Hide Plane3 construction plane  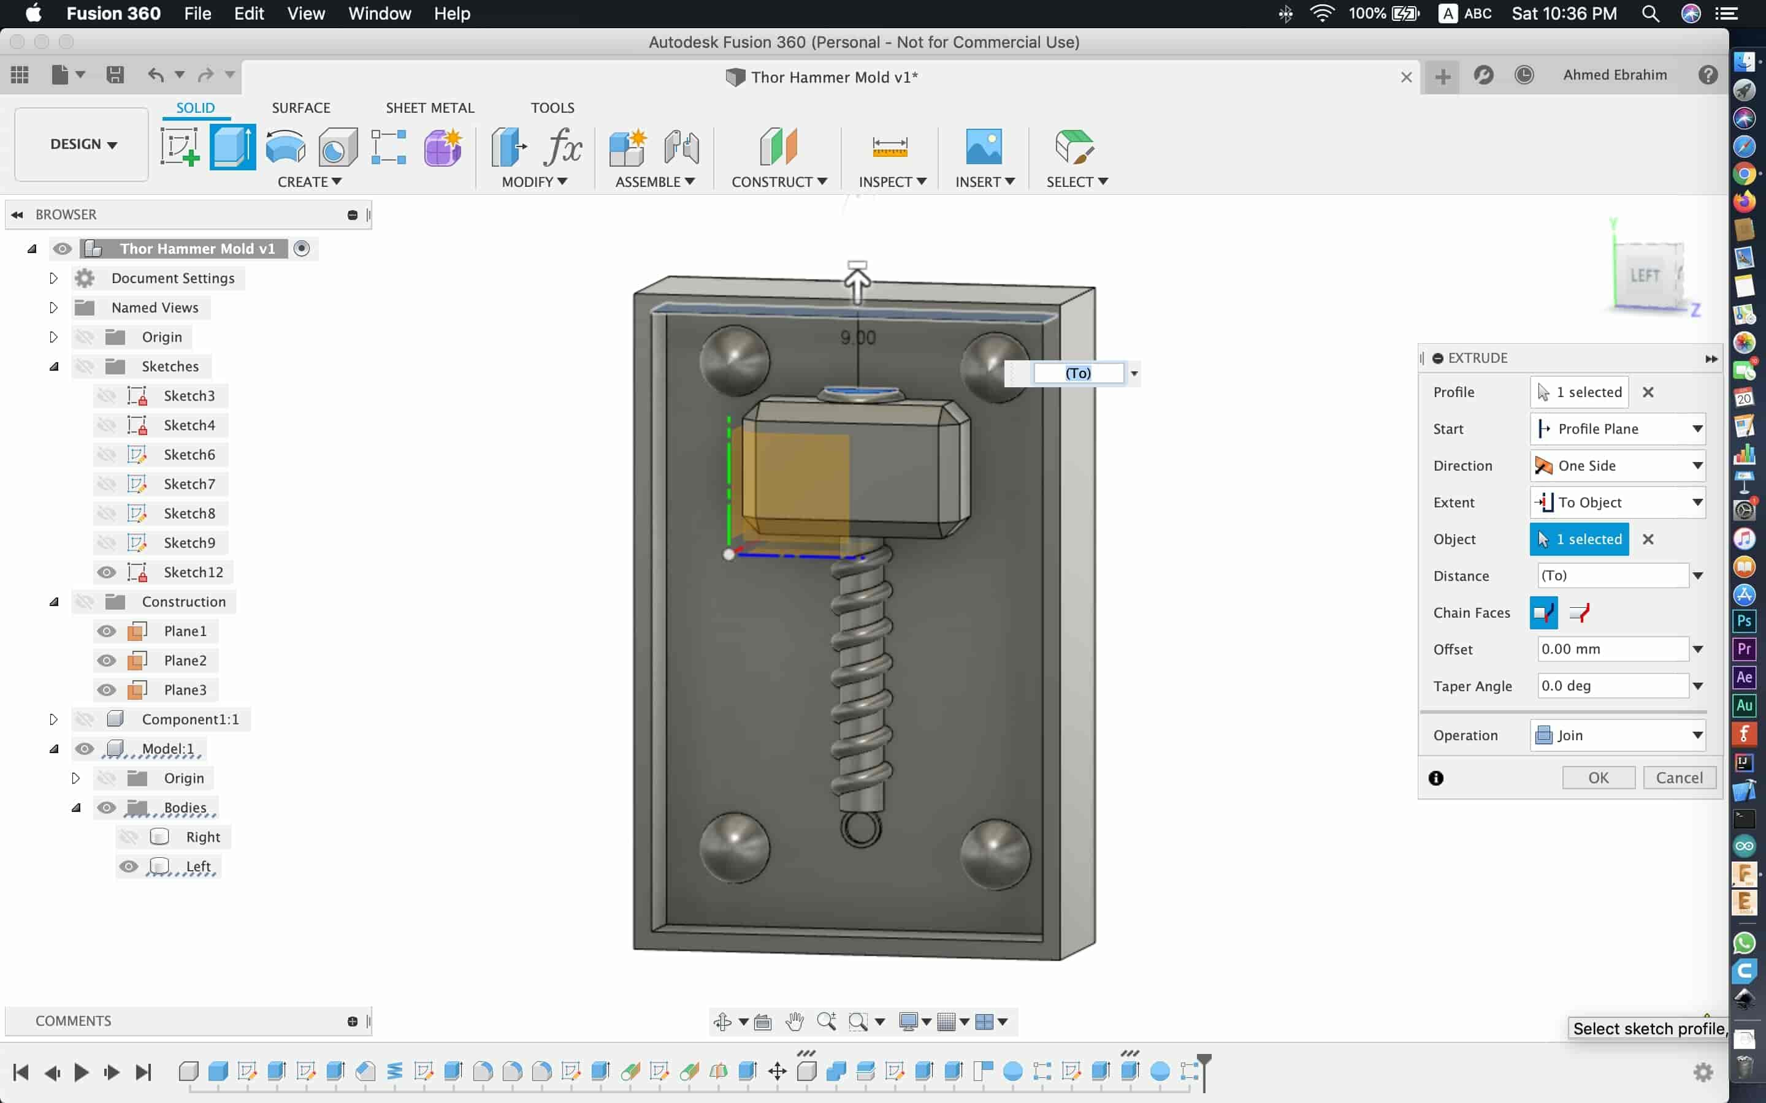[x=107, y=689]
